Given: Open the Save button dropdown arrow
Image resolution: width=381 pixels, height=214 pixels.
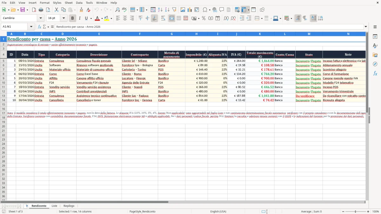Looking at the screenshot, I should [27, 10].
